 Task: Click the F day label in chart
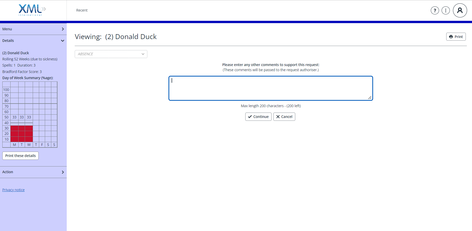click(x=42, y=145)
